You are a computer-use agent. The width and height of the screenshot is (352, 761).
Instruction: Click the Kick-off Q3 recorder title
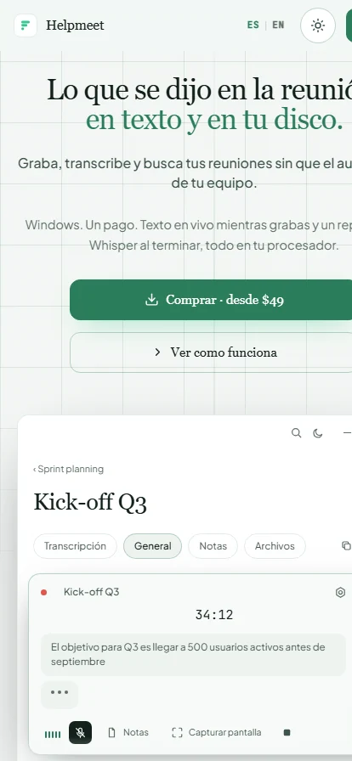[92, 592]
